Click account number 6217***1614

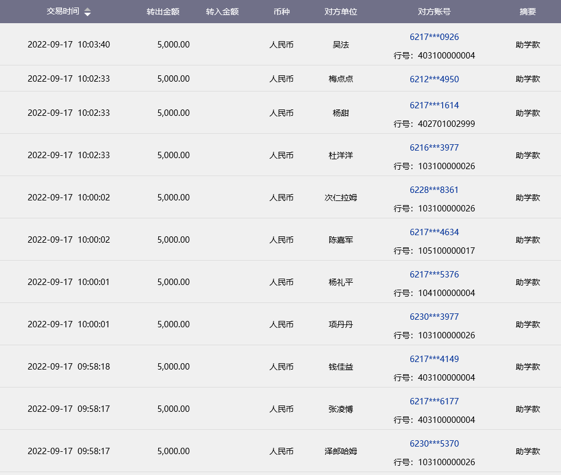[434, 105]
